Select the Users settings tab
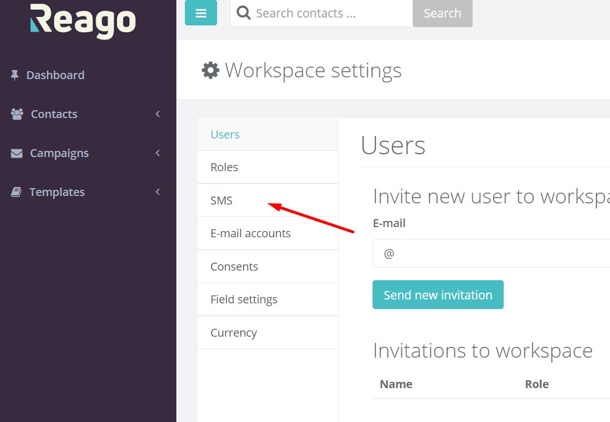Screen dimensions: 610x422 pyautogui.click(x=268, y=134)
